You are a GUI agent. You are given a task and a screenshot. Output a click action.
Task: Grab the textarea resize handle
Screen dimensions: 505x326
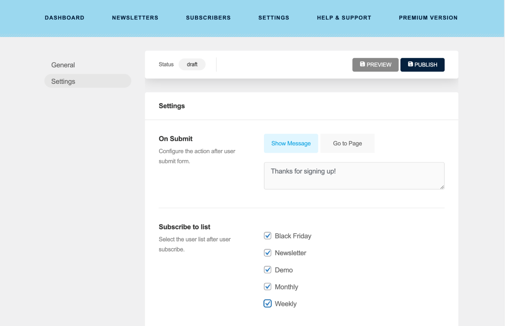tap(442, 187)
